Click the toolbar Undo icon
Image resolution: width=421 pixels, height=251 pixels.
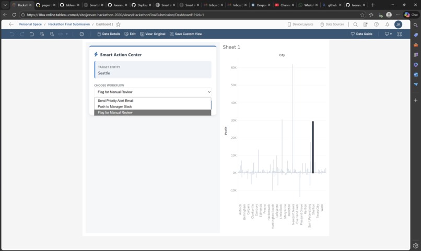pos(12,34)
